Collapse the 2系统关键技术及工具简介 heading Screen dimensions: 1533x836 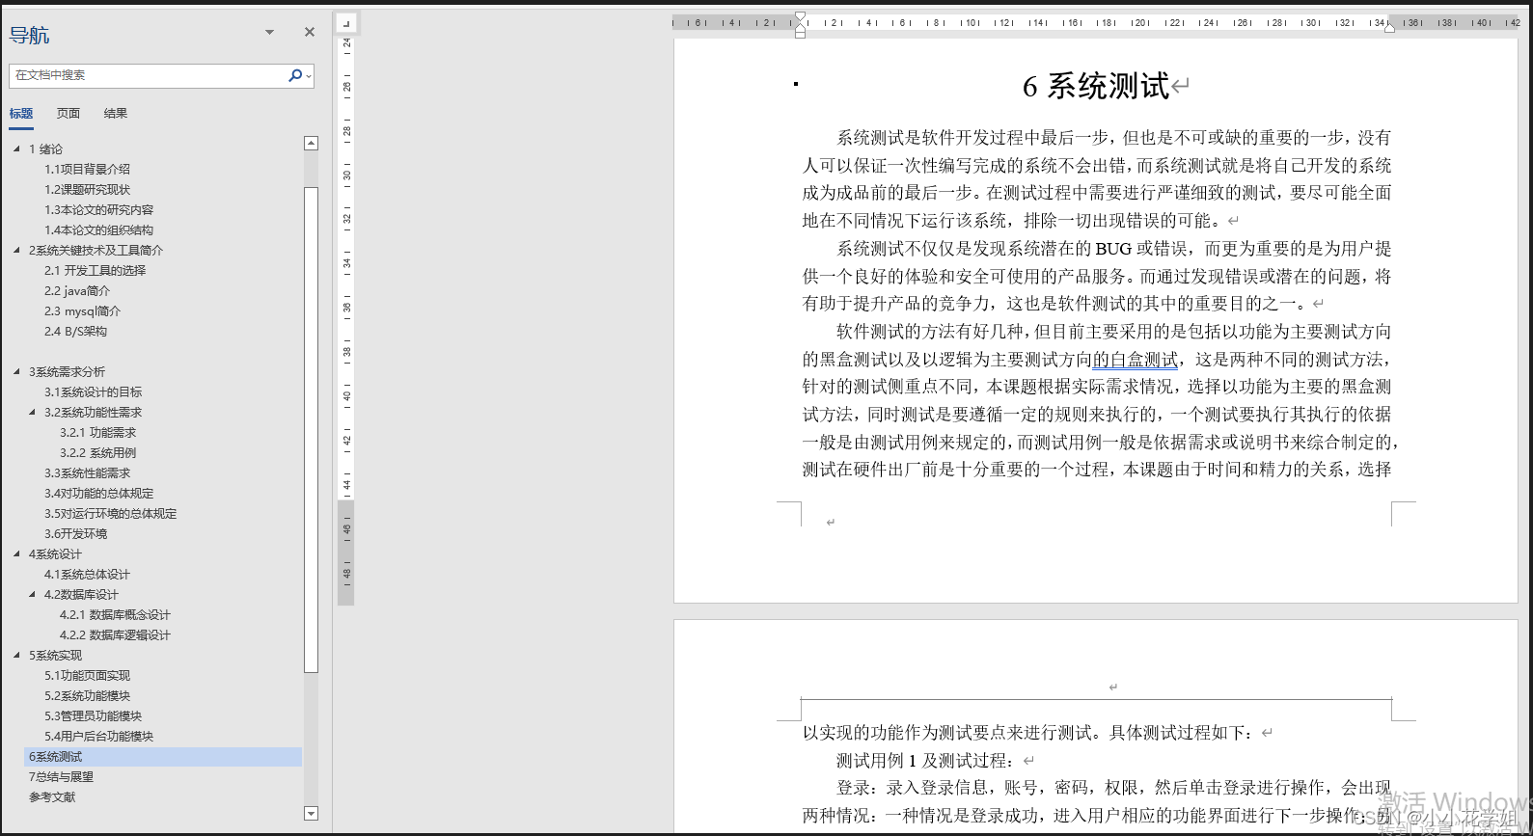tap(16, 250)
